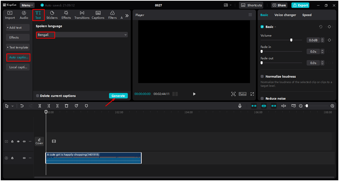Open the layout switcher icon
This screenshot has width=339, height=181.
pyautogui.click(x=226, y=5)
